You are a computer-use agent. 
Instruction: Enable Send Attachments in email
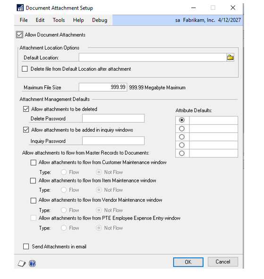tap(26, 246)
